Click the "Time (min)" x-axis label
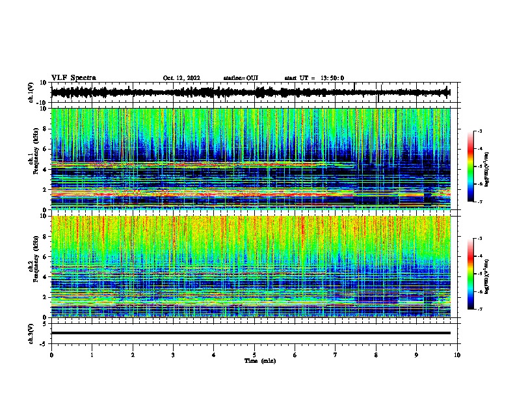This screenshot has width=515, height=398. point(260,361)
